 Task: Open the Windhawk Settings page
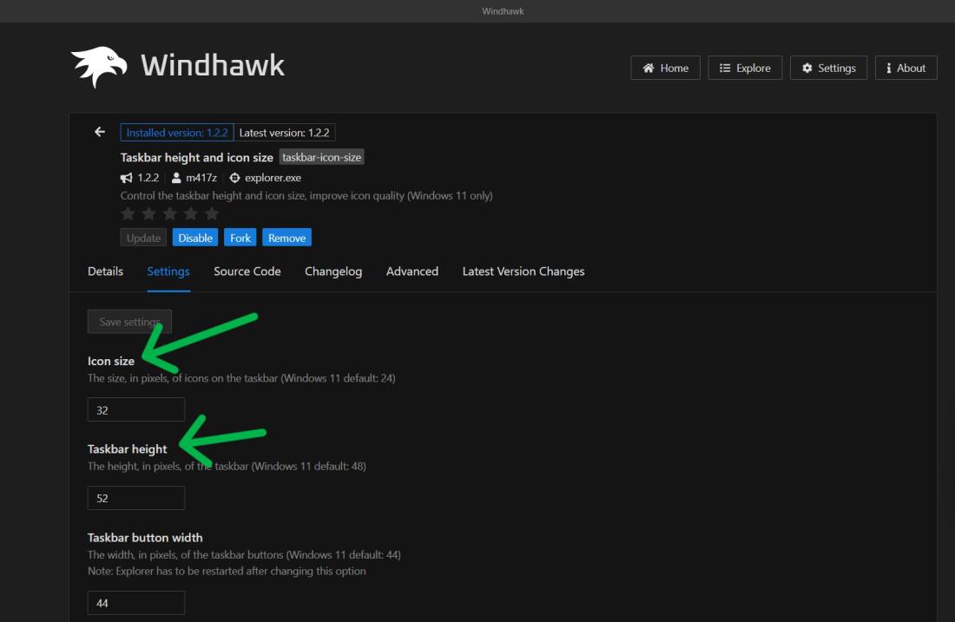coord(828,69)
